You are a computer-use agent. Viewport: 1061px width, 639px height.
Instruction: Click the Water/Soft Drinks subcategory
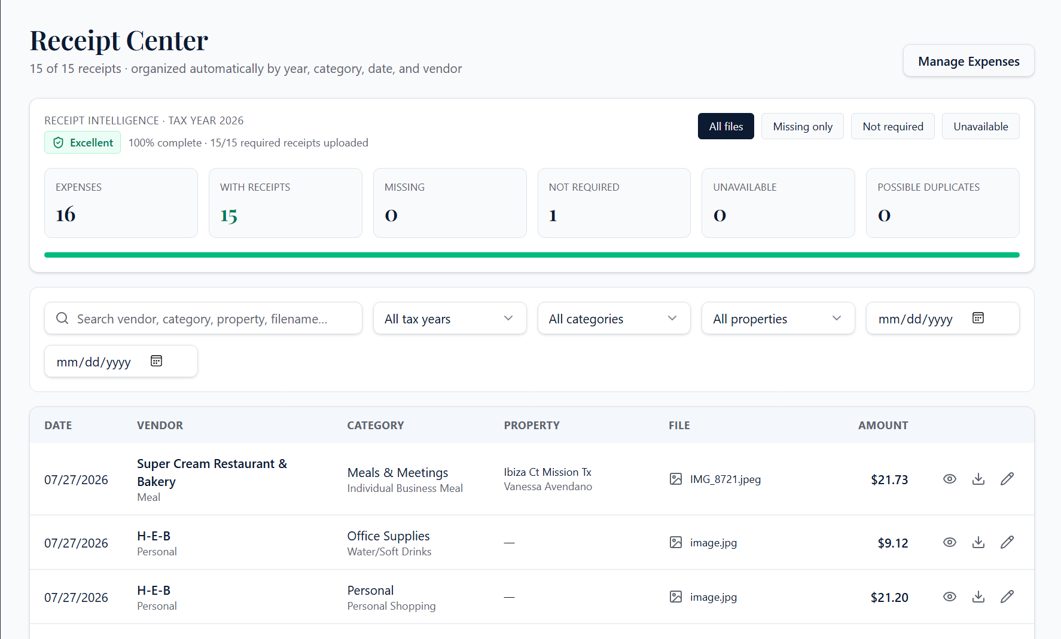pos(389,551)
